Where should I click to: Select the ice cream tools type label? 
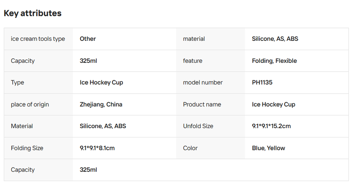pos(38,39)
